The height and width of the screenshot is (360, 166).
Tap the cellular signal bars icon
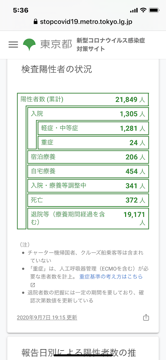click(x=134, y=10)
